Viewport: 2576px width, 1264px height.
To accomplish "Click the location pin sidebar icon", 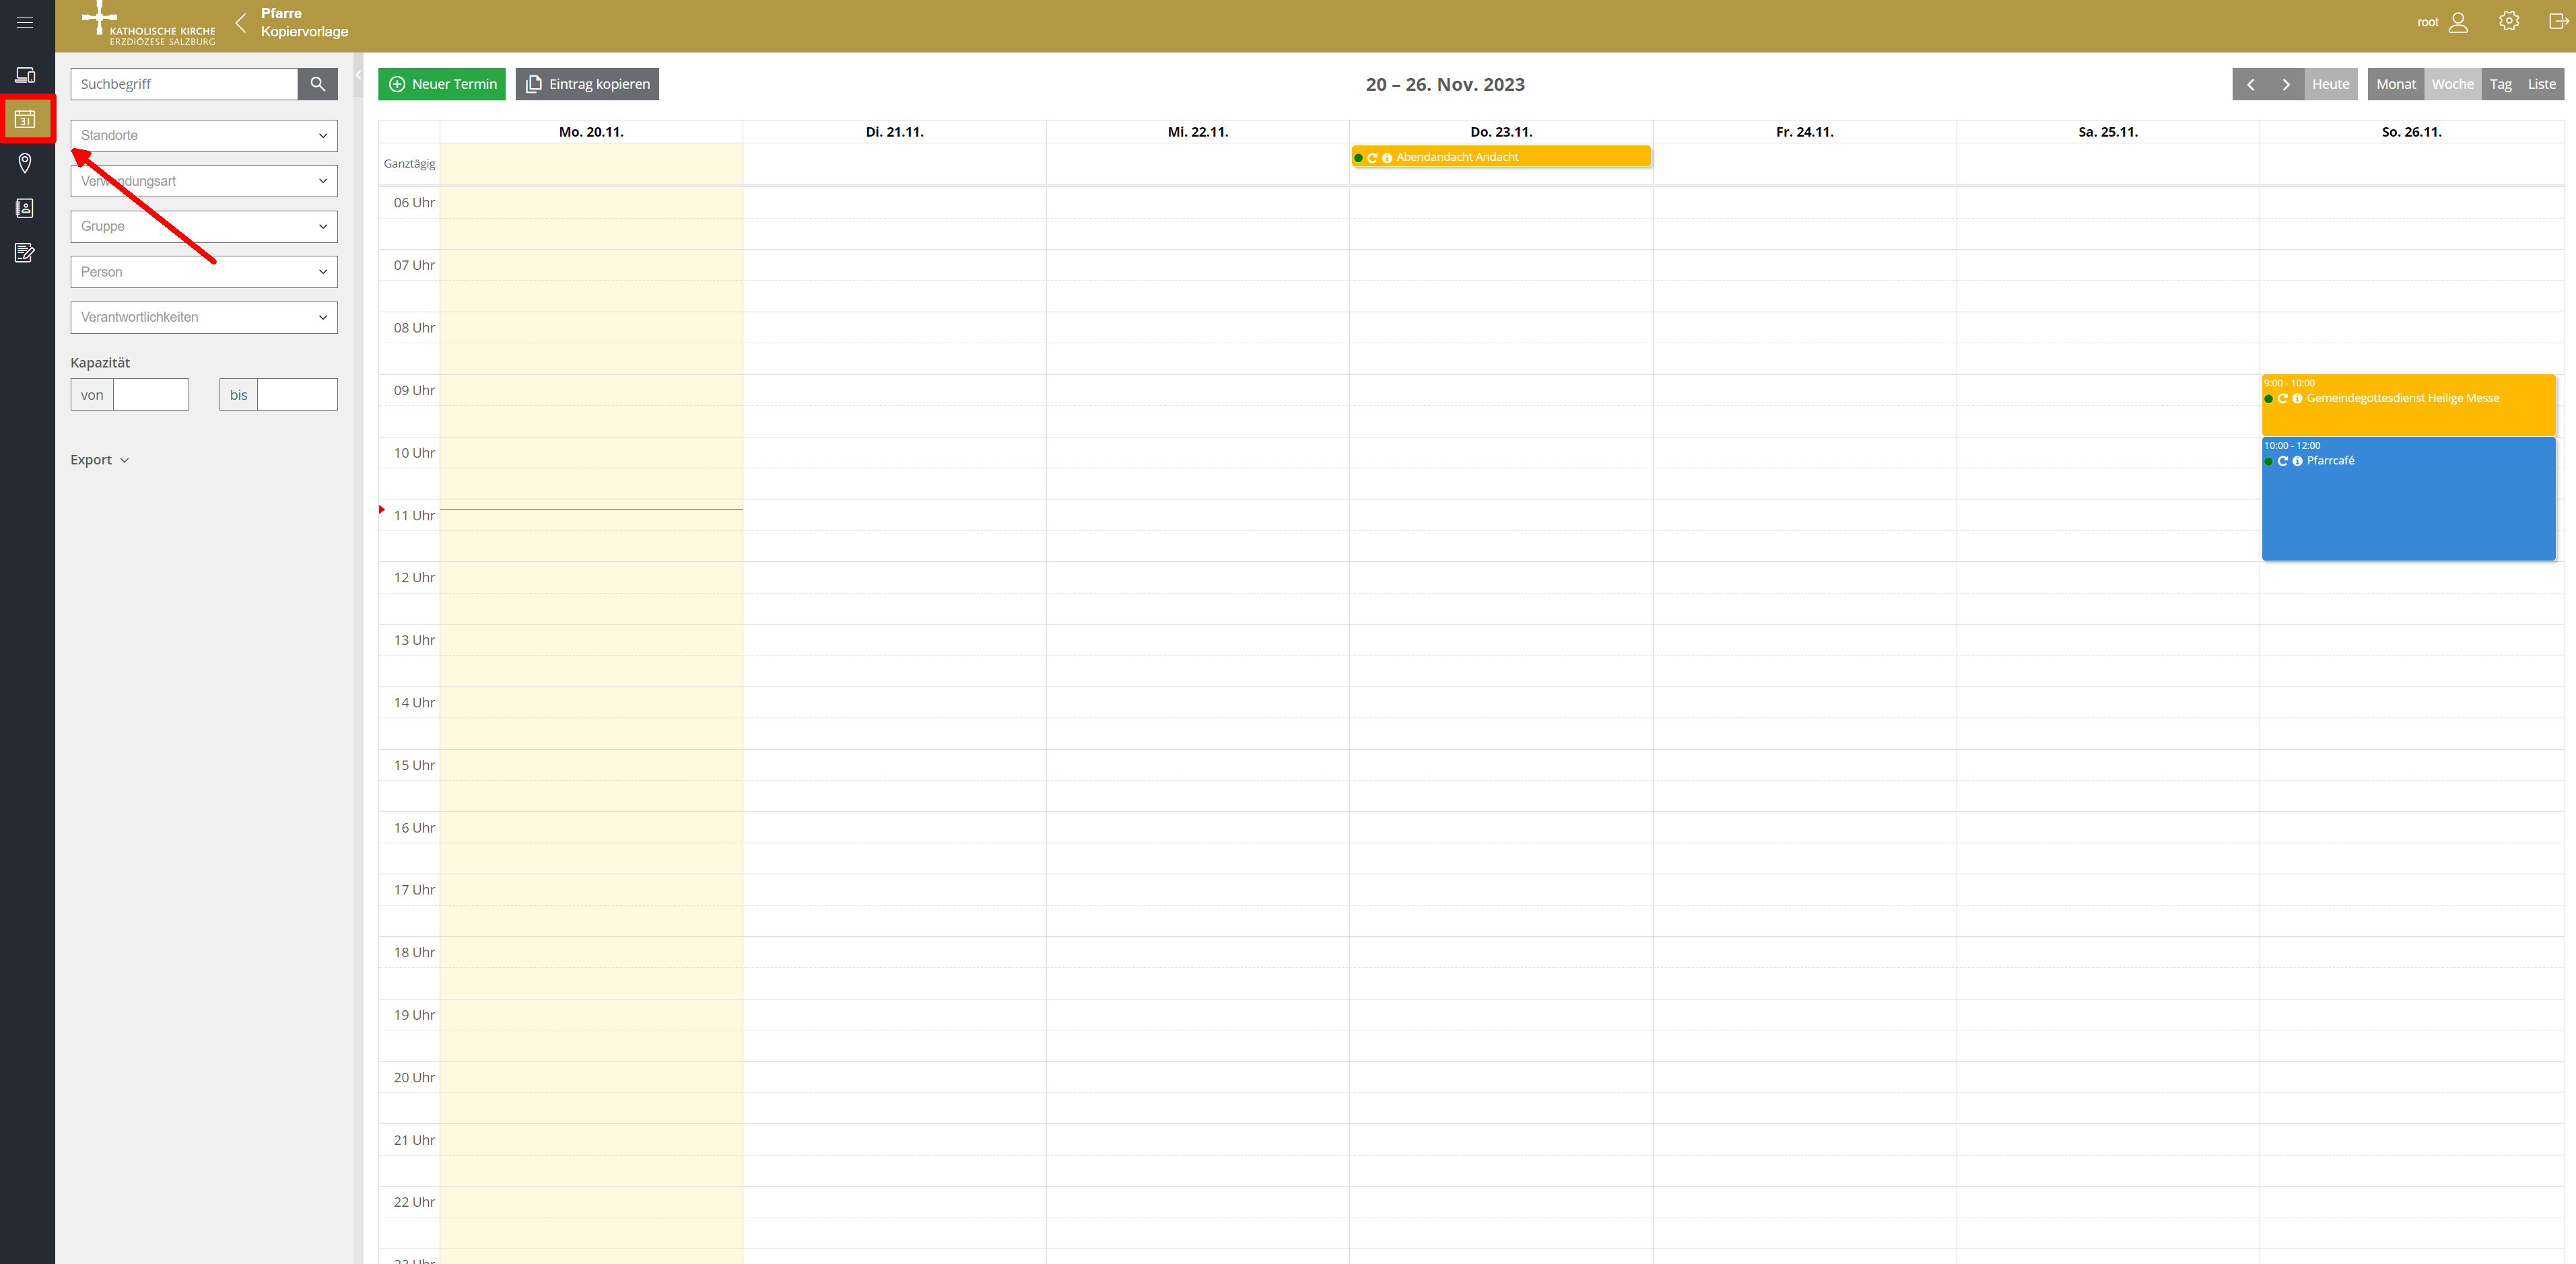I will coord(25,163).
